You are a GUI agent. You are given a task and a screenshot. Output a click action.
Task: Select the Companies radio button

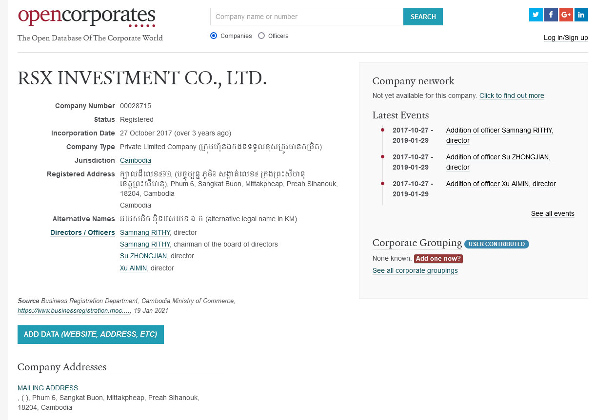point(214,36)
